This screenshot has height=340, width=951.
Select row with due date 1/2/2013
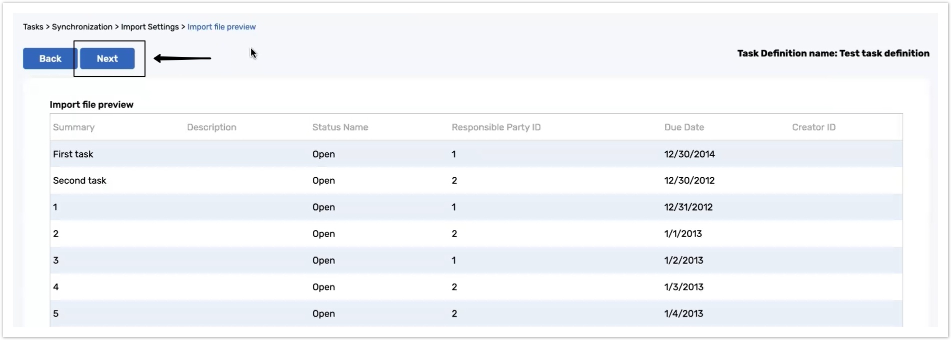click(x=683, y=261)
